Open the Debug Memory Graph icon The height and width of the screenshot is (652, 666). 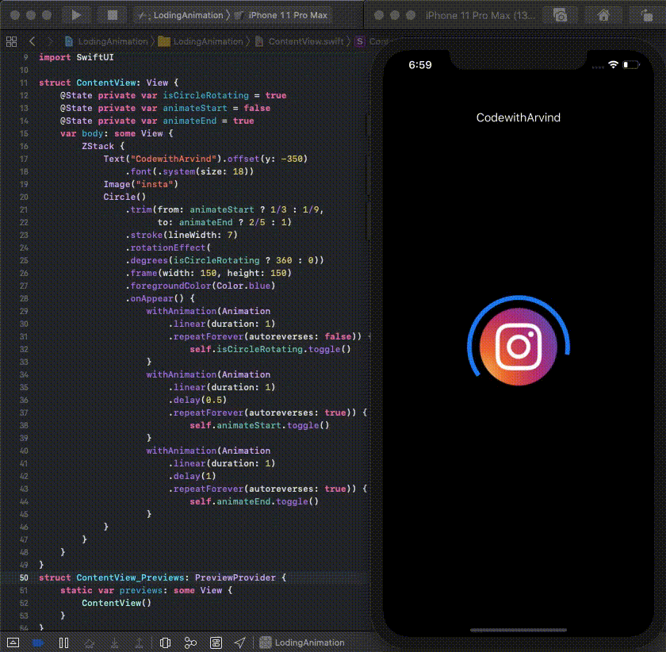[x=190, y=642]
